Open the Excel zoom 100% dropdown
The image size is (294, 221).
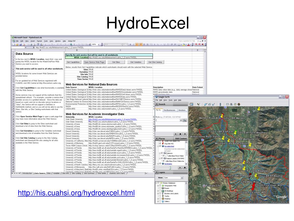tap(99, 45)
